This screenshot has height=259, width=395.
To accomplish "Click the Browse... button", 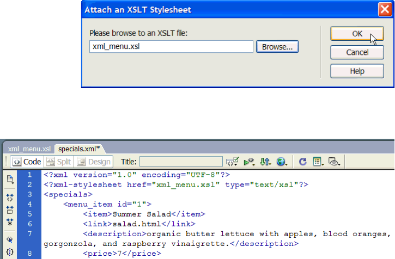I will pyautogui.click(x=277, y=47).
